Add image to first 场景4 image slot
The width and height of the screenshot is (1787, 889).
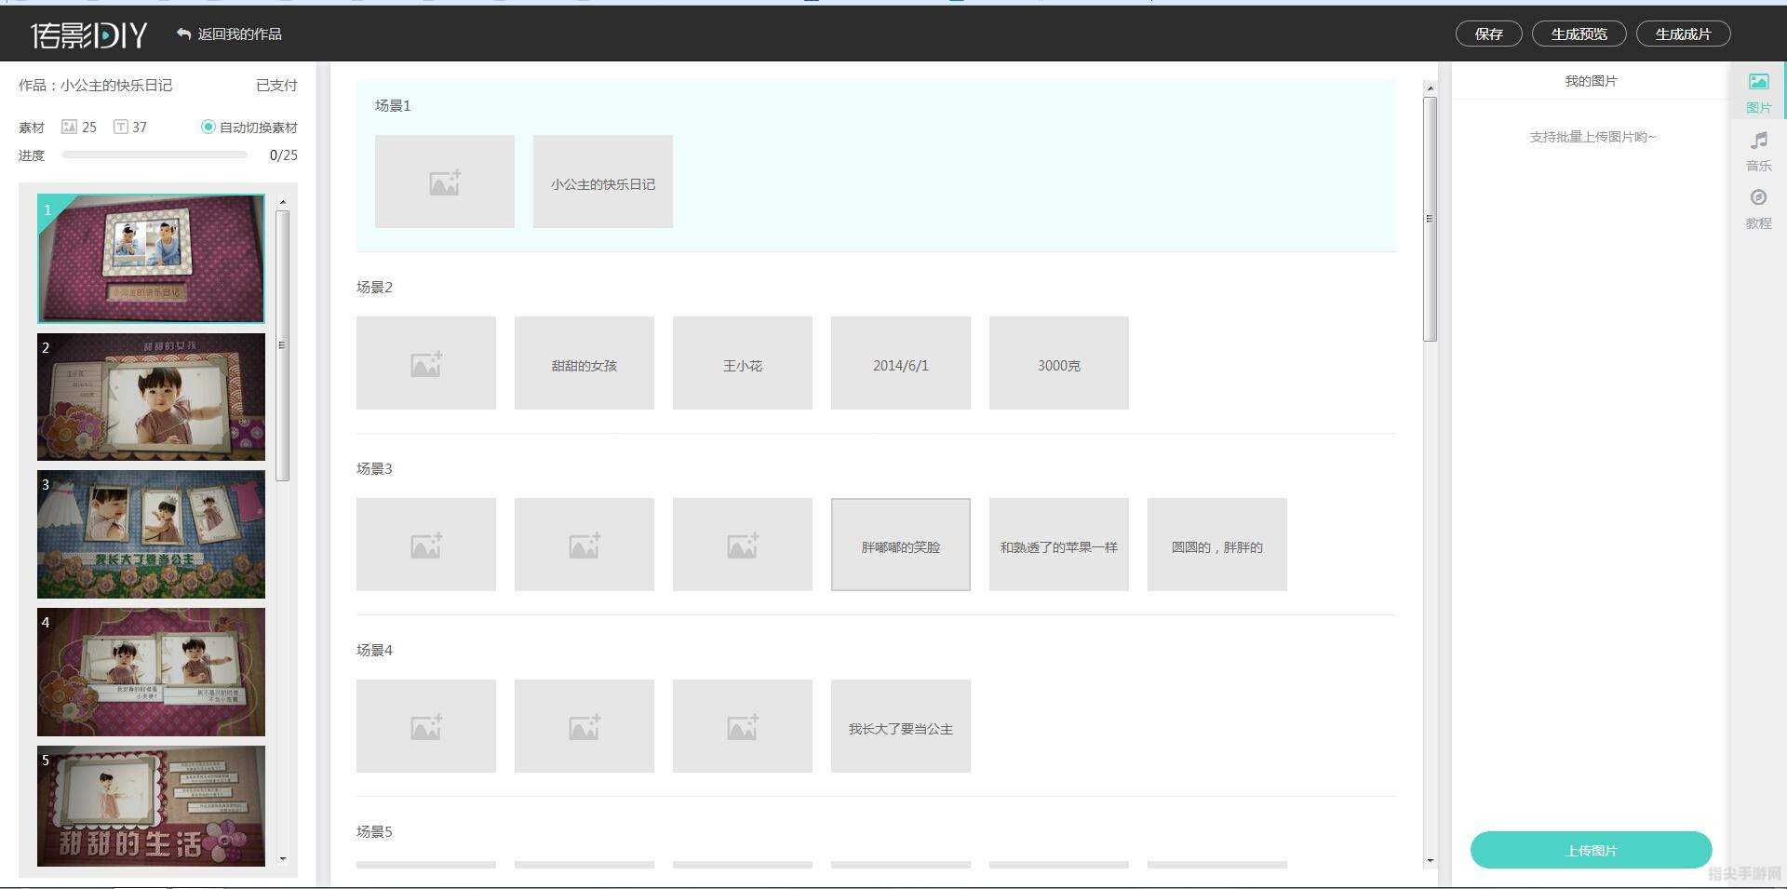coord(426,726)
